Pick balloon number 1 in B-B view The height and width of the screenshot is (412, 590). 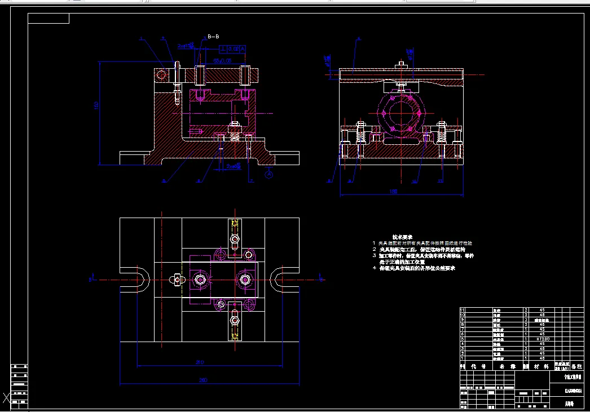141,38
